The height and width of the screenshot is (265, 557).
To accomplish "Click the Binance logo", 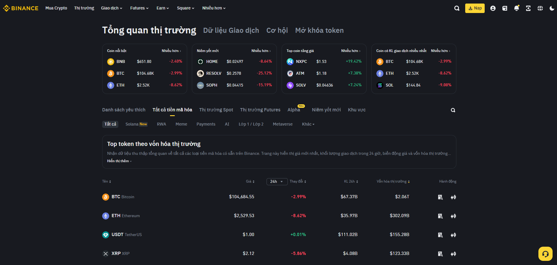I will click(21, 8).
